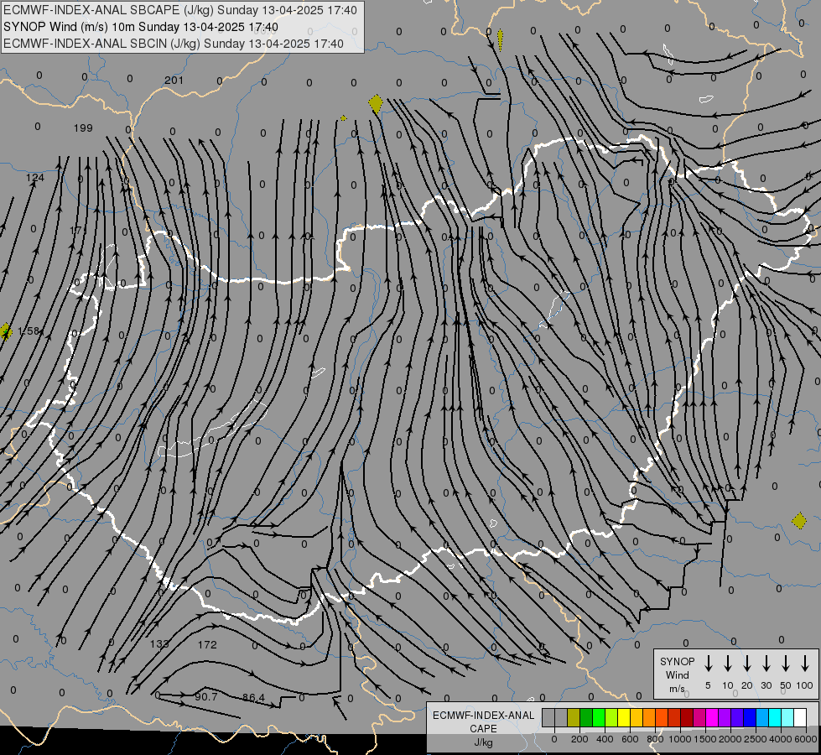This screenshot has width=821, height=755.
Task: Click the 201 CAPE value on the map
Action: tap(174, 81)
